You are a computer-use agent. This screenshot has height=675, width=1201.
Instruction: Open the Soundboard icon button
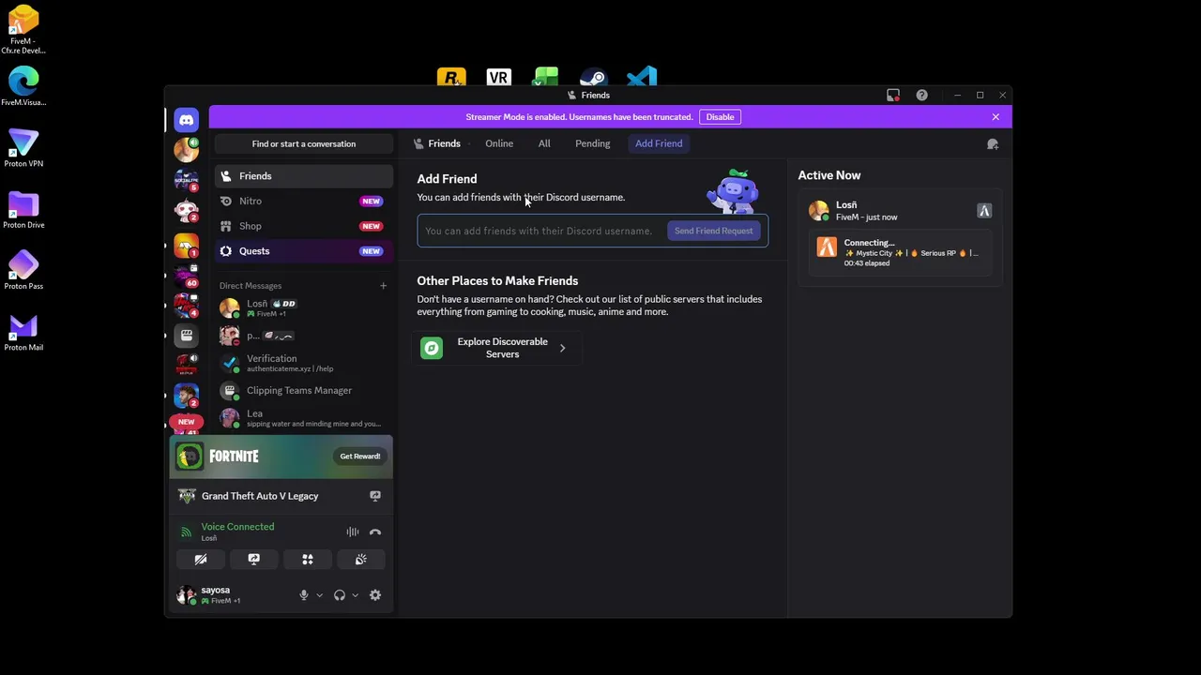pyautogui.click(x=360, y=560)
